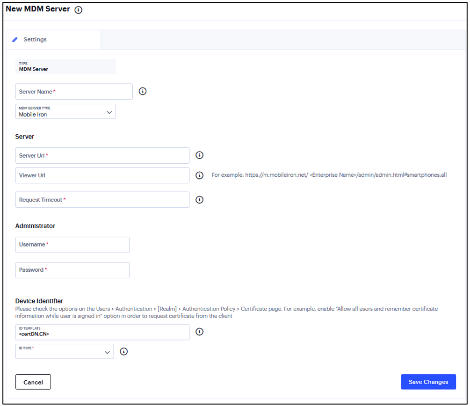Screen dimensions: 470x406
Task: Open the MDM Server Type dropdown
Action: tap(109, 111)
